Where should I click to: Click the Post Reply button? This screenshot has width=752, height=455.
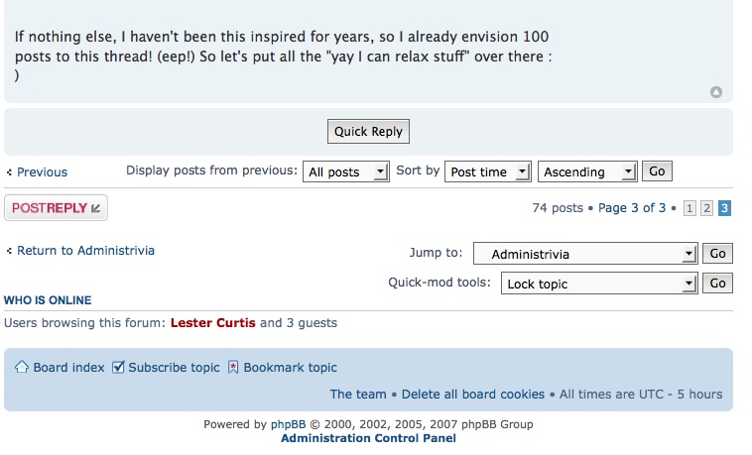[x=56, y=208]
